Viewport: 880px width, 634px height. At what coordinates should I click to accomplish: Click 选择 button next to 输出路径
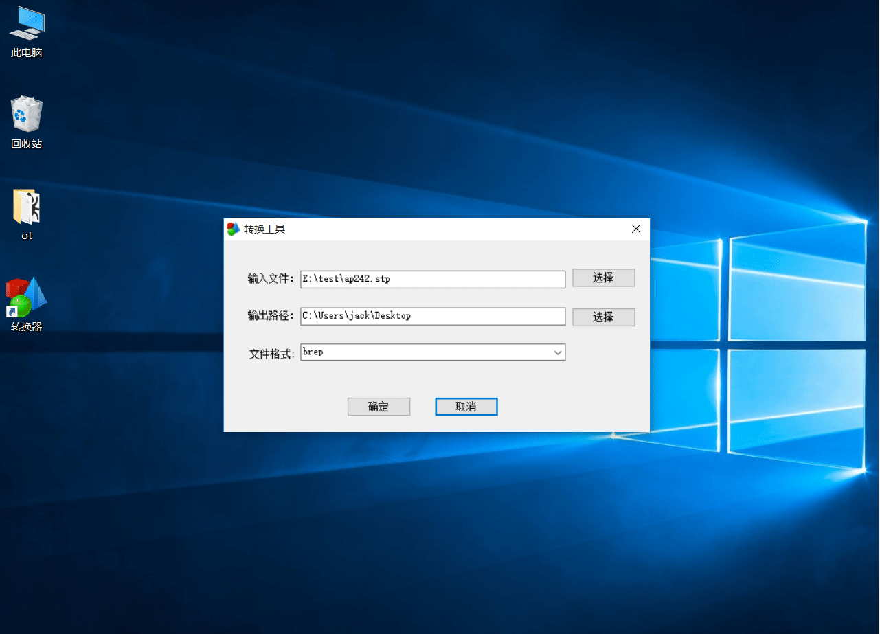(603, 317)
